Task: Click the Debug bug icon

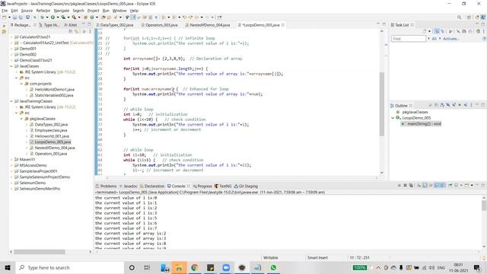Action: 42,17
